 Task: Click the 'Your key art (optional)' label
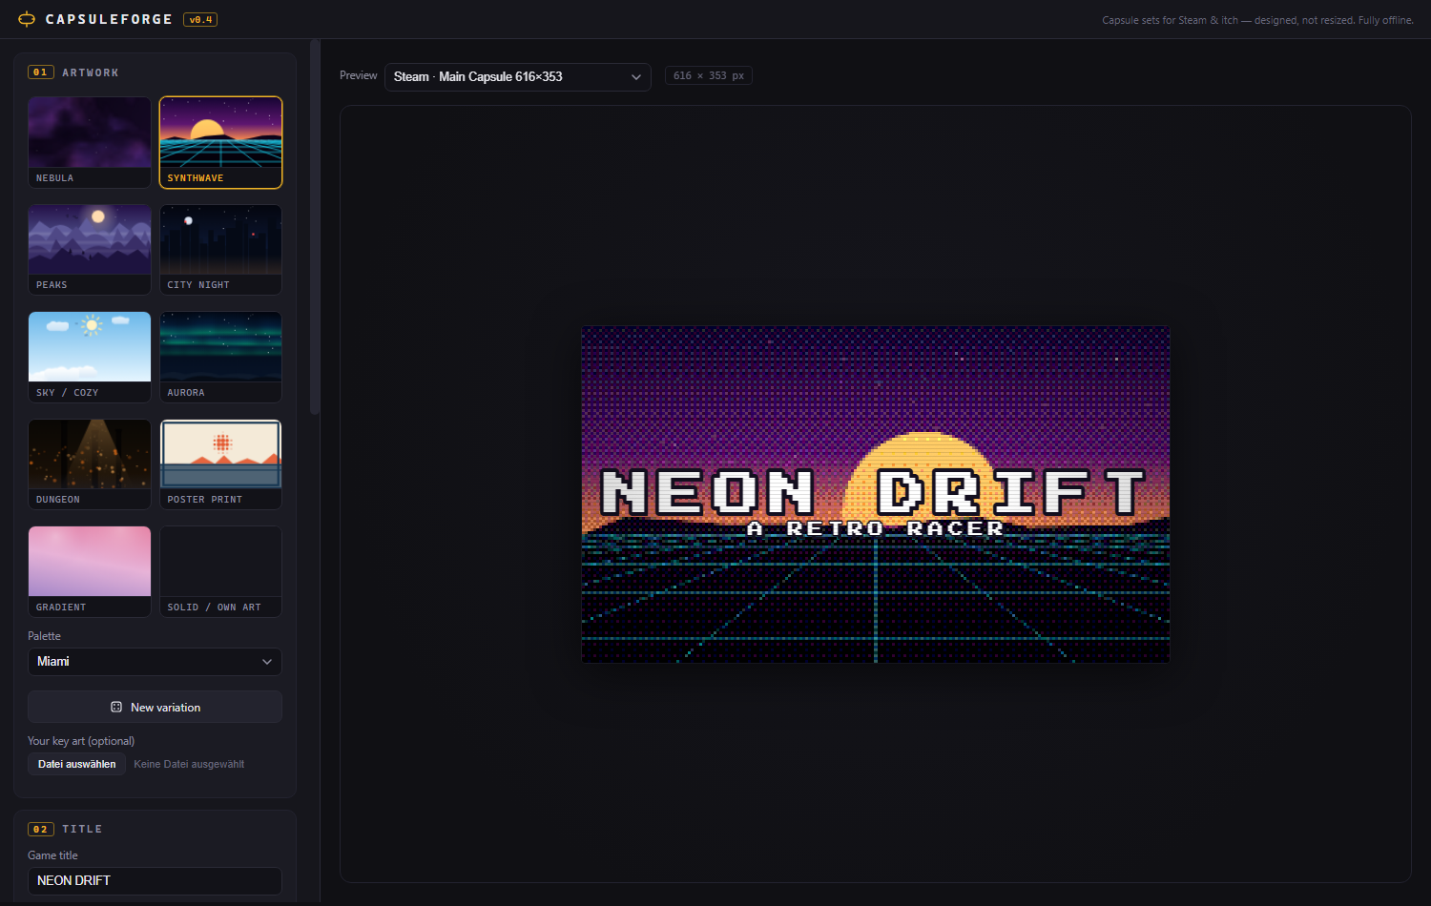81,741
